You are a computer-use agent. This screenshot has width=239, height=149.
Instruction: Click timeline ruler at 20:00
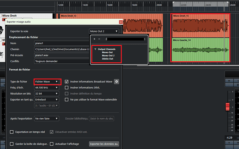159,5
